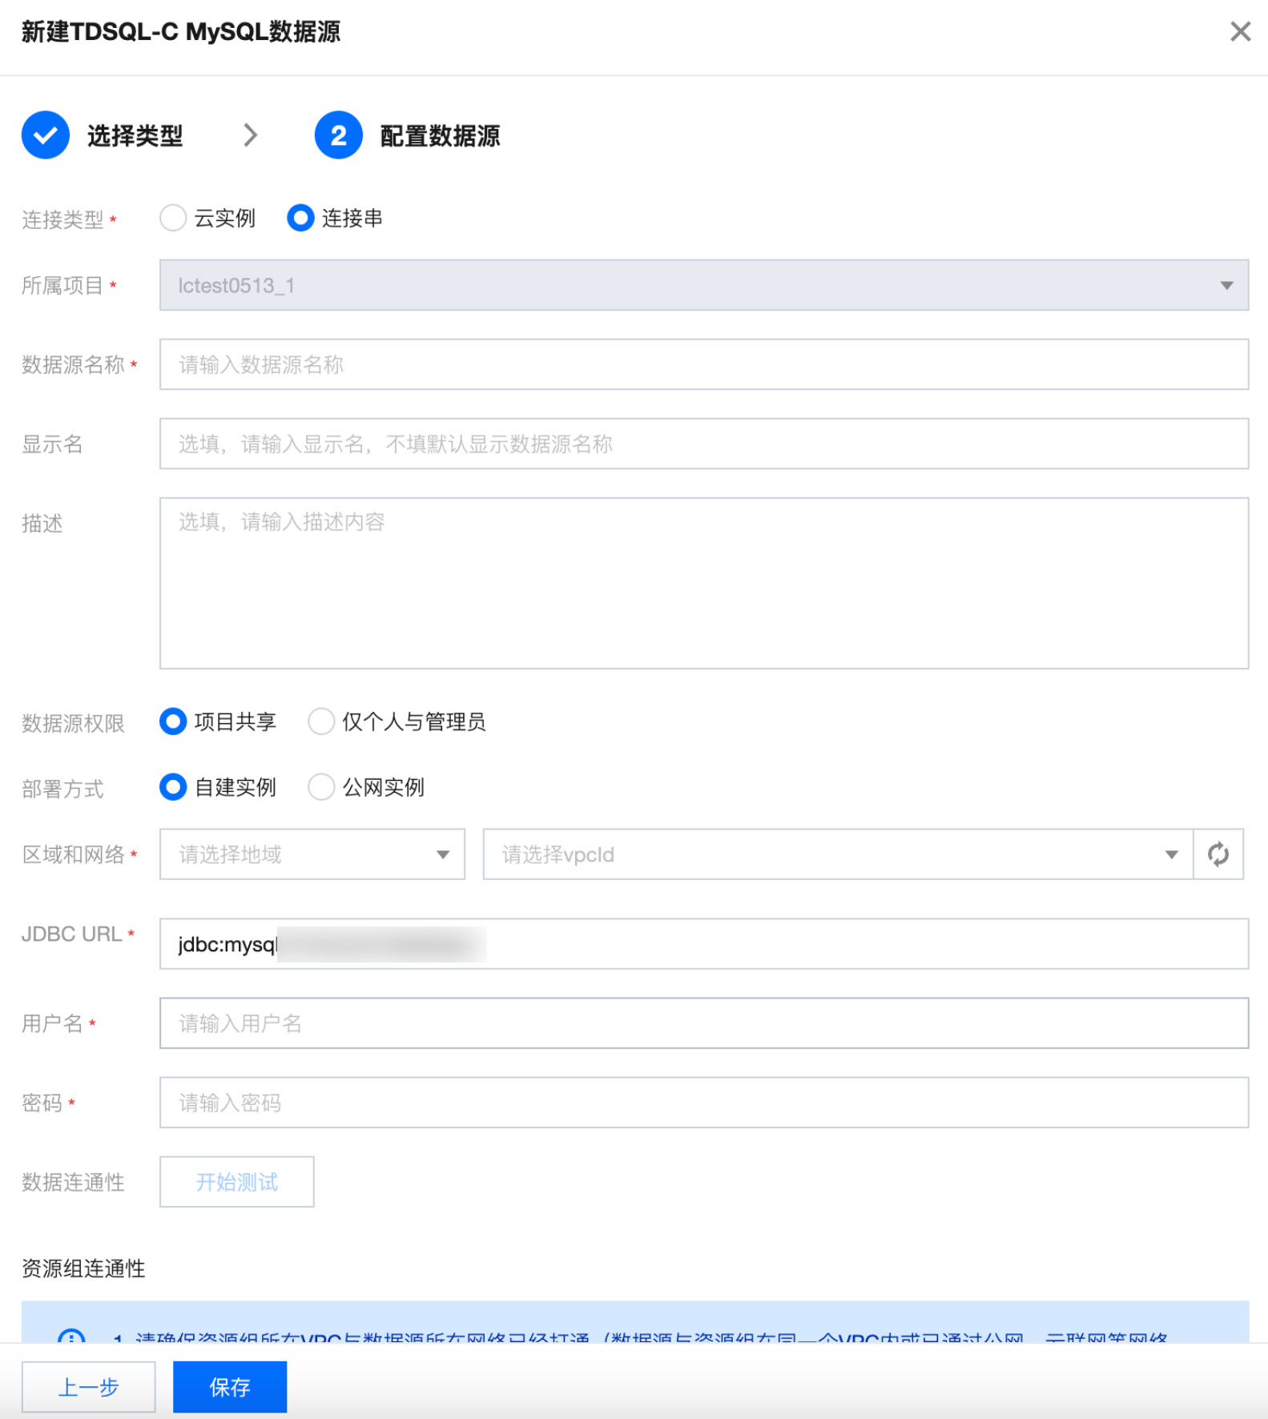Go back with the 上一步 button

(x=89, y=1387)
